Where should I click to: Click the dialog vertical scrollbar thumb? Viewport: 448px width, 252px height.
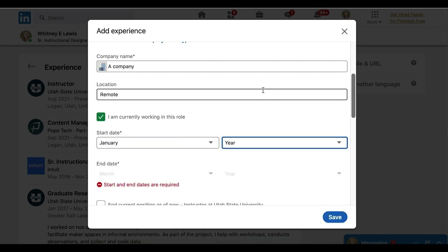point(353,96)
